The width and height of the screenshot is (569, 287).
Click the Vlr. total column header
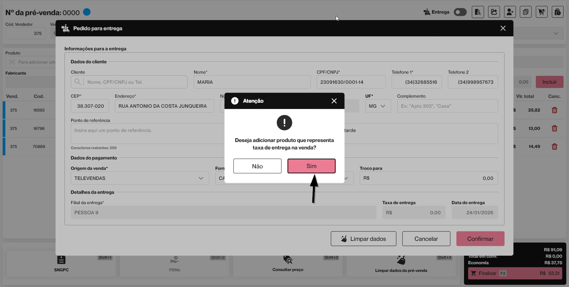coord(525,96)
